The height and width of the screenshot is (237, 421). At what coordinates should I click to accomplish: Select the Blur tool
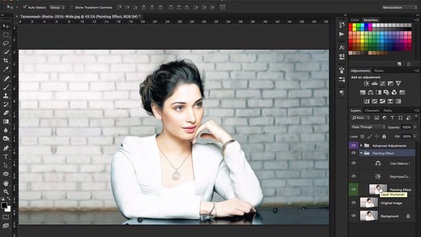point(6,130)
